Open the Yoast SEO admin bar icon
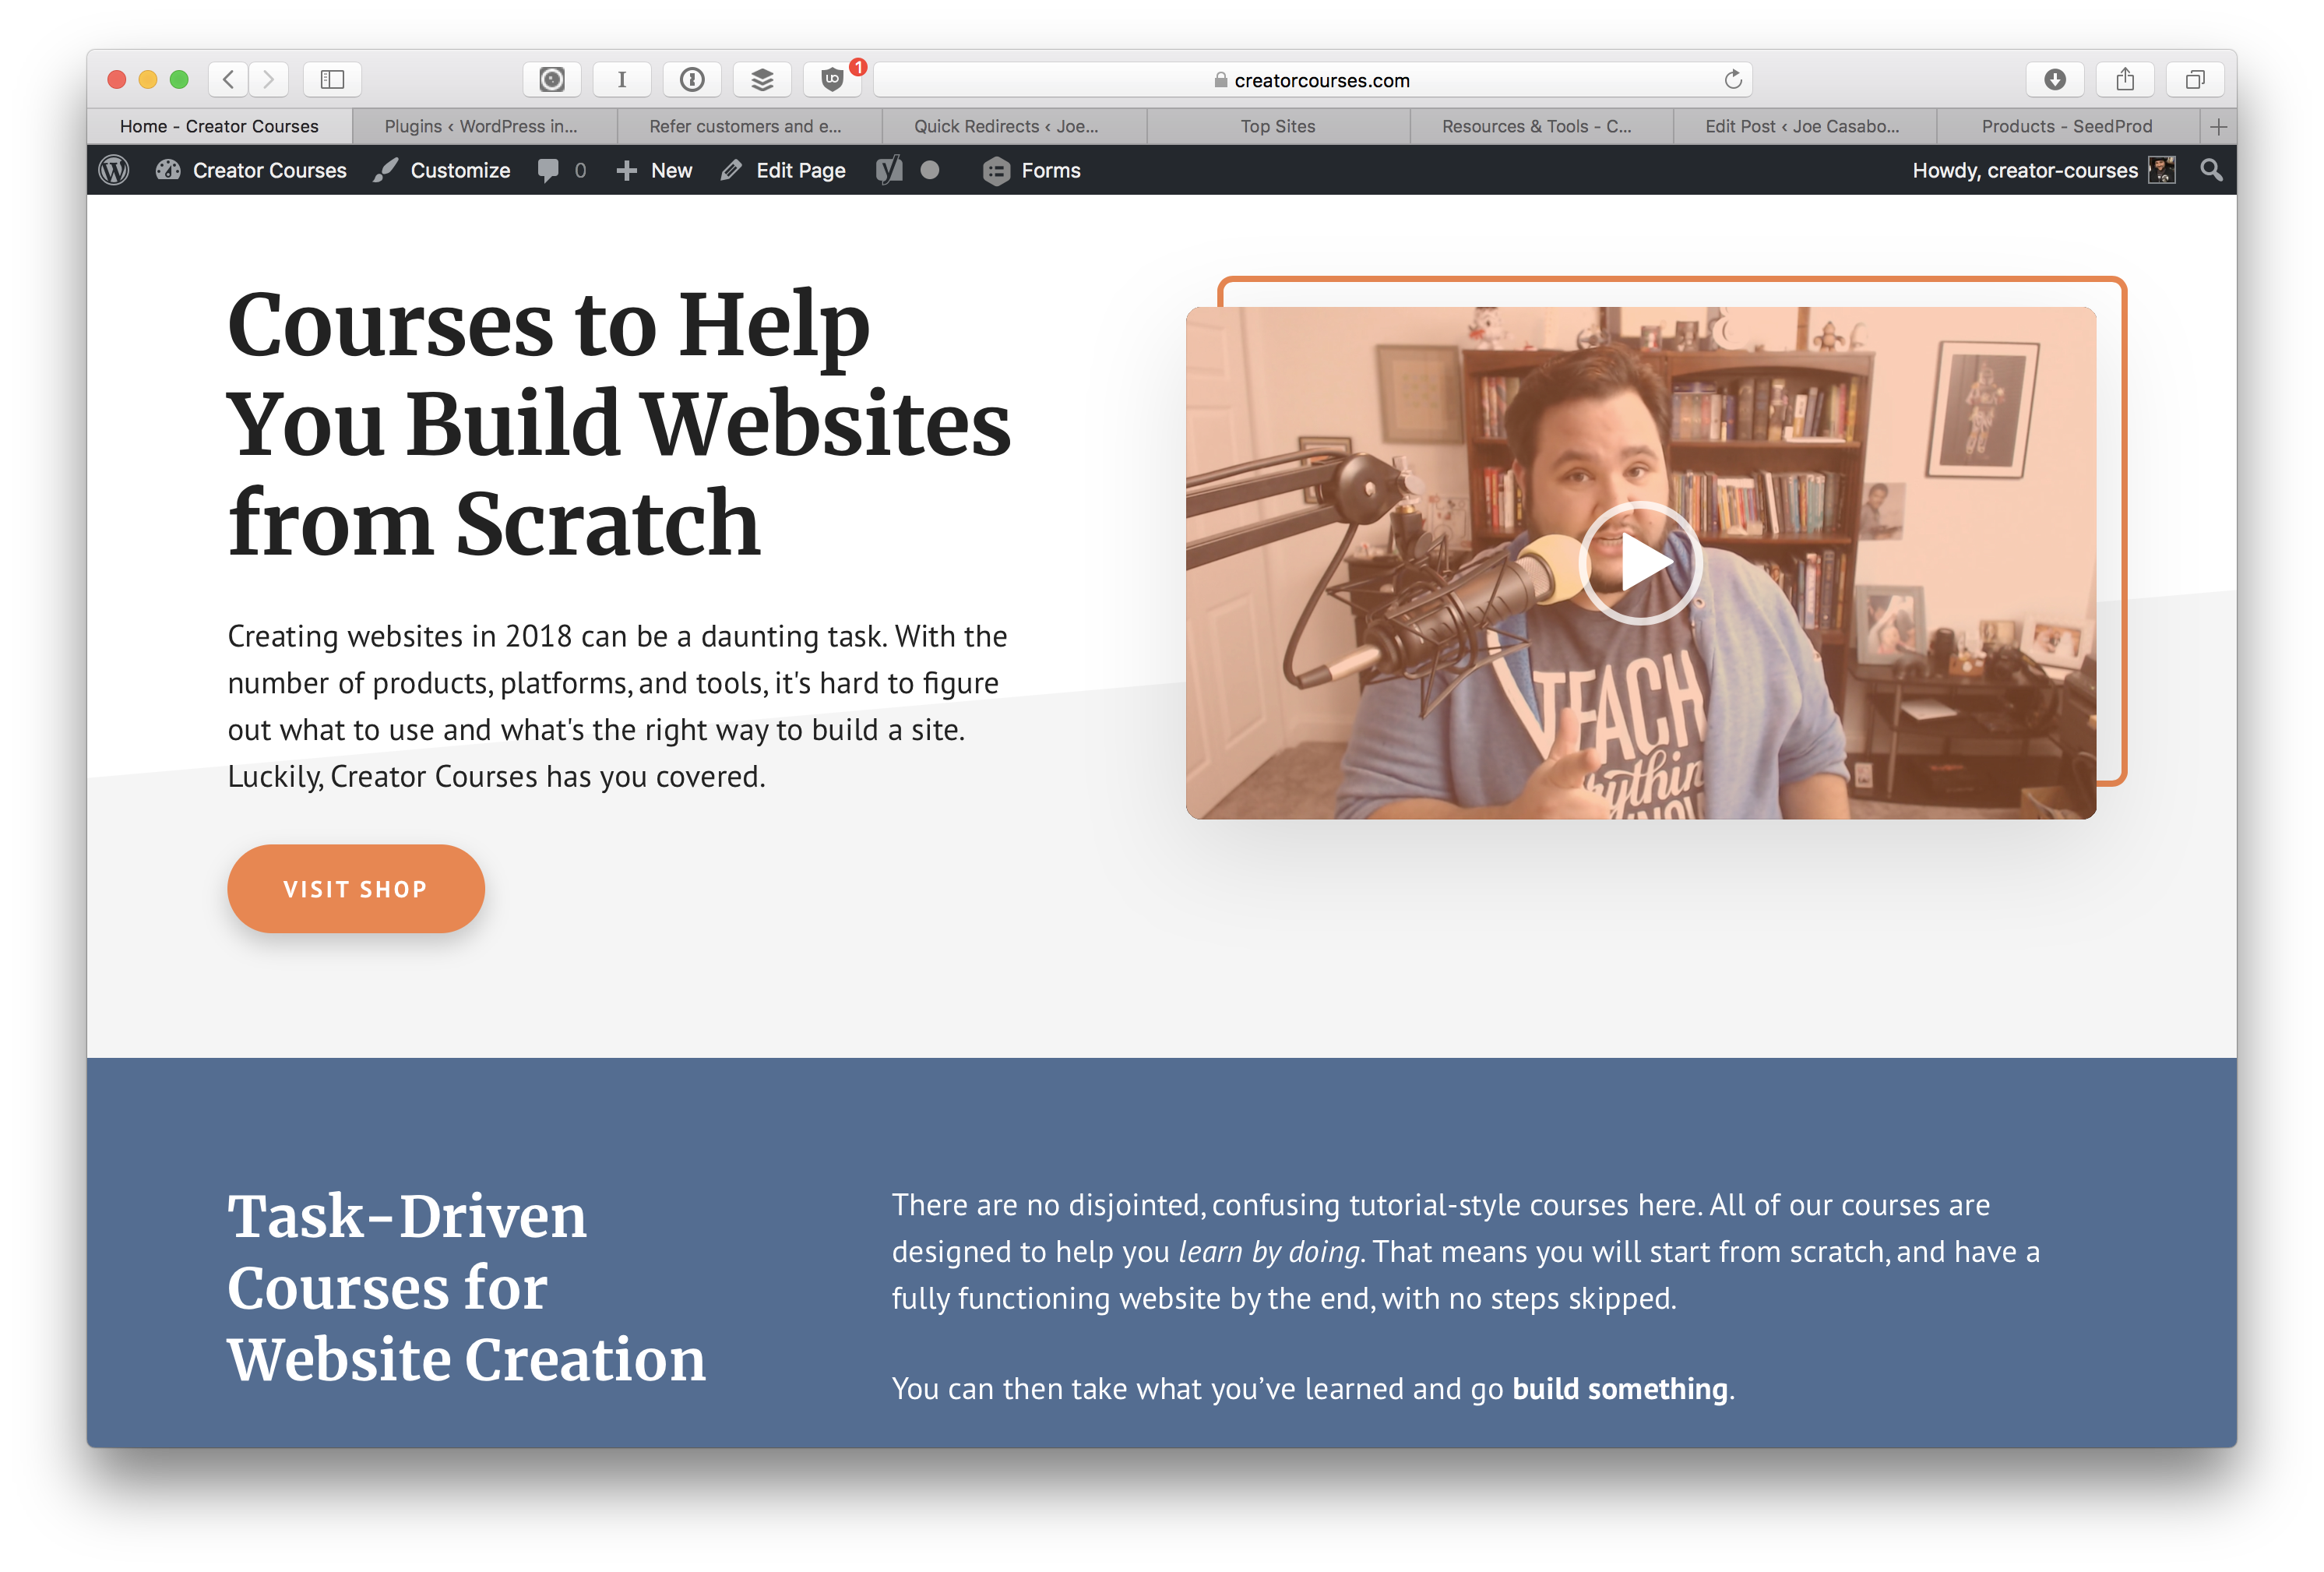The image size is (2324, 1572). 889,170
